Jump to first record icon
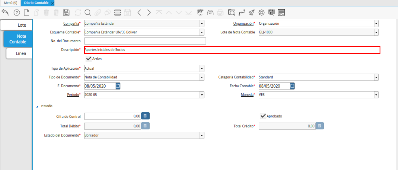Image resolution: width=398 pixels, height=170 pixels. [159, 12]
